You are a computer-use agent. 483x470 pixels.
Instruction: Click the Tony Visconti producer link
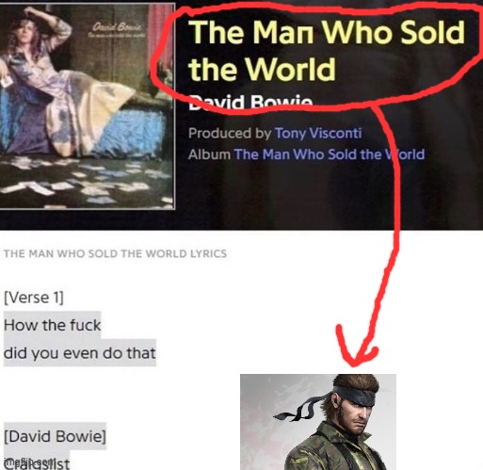318,133
